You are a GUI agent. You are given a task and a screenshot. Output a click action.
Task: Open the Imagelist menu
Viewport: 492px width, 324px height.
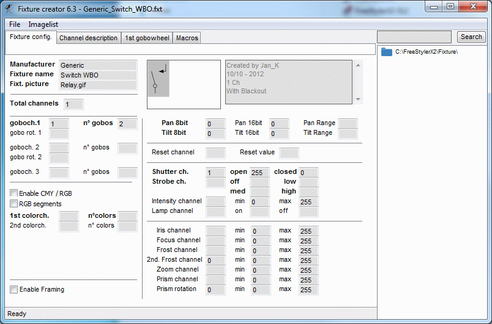[43, 24]
